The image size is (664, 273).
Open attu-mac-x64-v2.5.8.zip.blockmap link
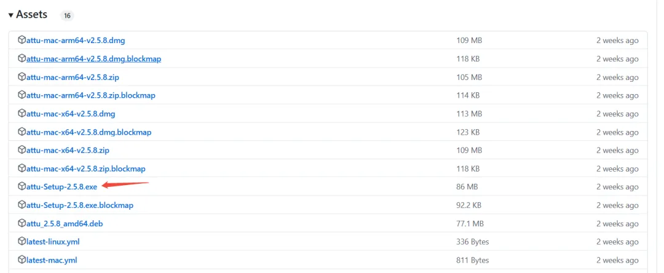[x=85, y=168]
